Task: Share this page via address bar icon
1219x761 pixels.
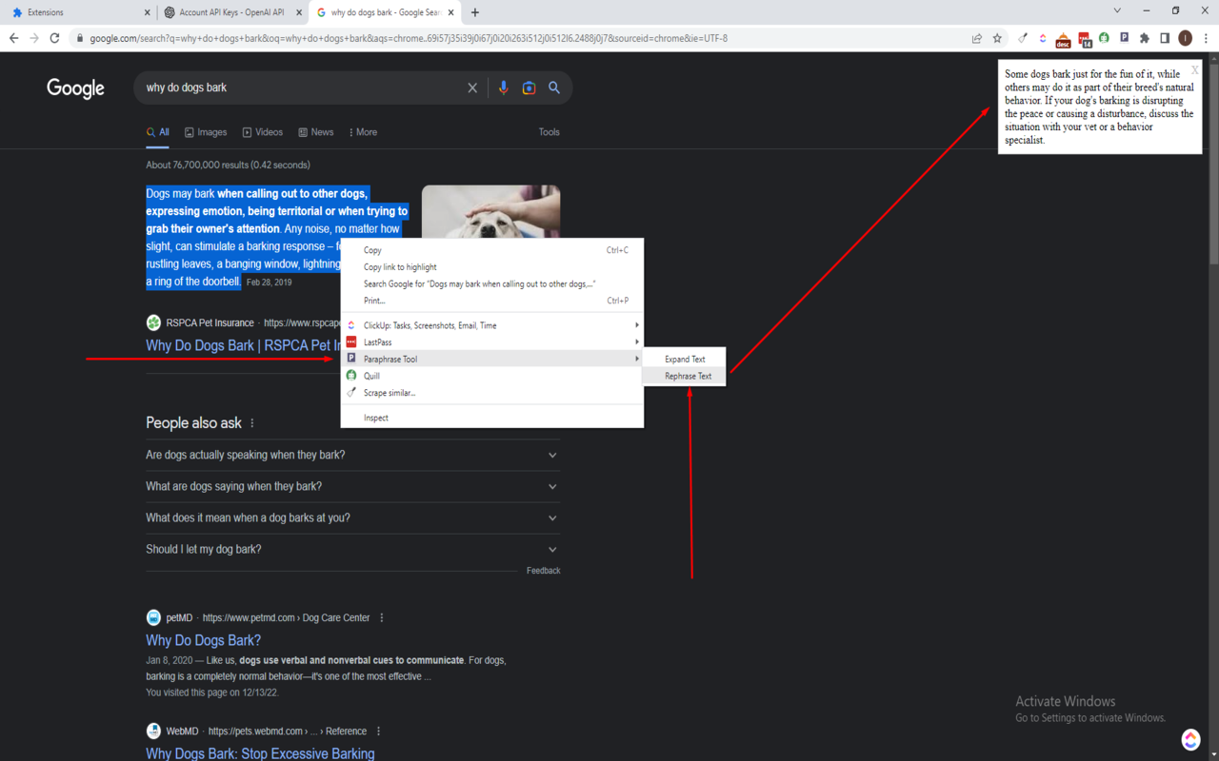Action: 976,38
